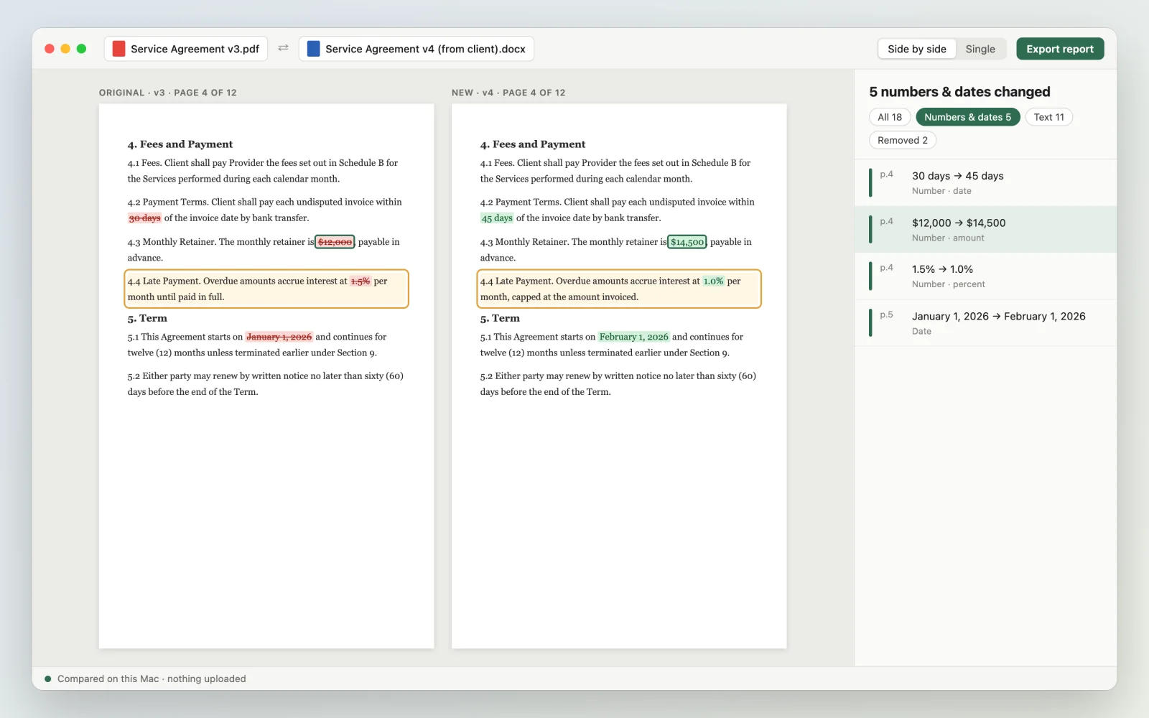This screenshot has height=718, width=1149.
Task: Click highlighted 1.0% in new version
Action: [713, 281]
